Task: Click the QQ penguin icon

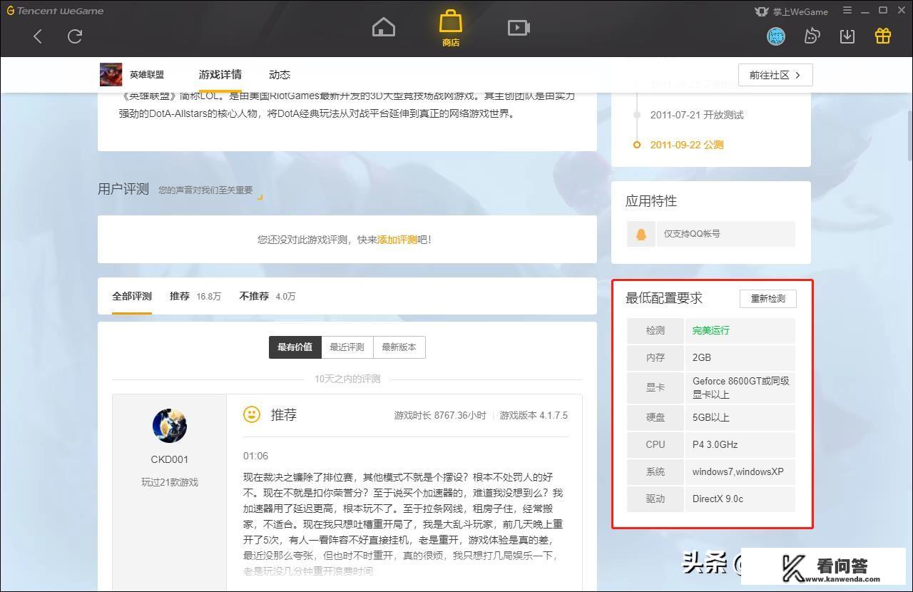Action: tap(641, 234)
